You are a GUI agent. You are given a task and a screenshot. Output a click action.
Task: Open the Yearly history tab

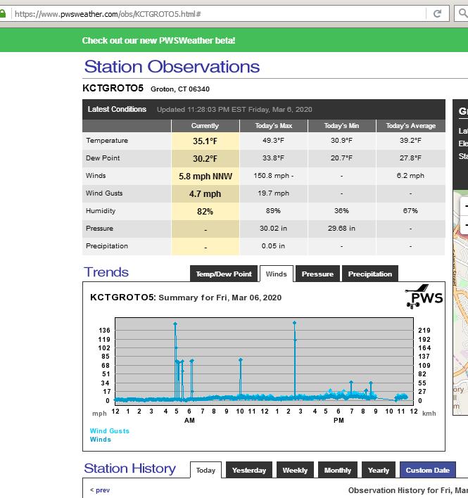[378, 470]
